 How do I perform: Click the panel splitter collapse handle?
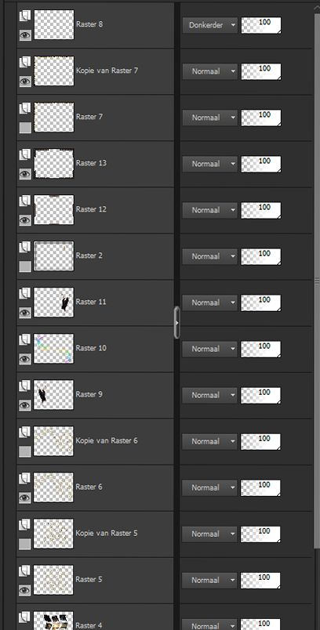click(x=176, y=322)
